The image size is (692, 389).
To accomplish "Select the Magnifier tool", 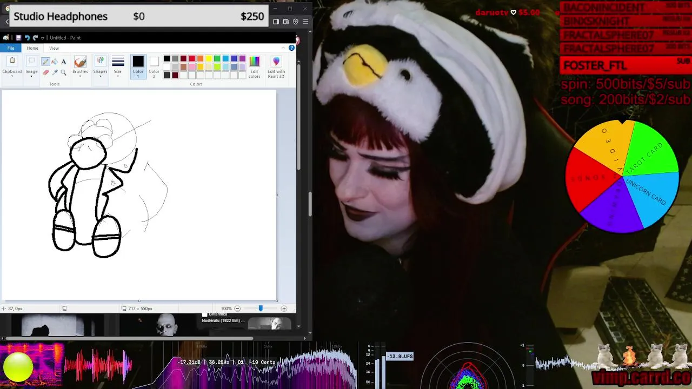I will click(64, 72).
